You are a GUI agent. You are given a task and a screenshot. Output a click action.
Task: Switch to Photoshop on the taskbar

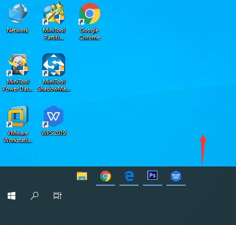pyautogui.click(x=153, y=176)
